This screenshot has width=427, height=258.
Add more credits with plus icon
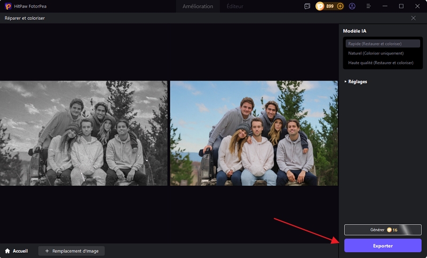[340, 6]
